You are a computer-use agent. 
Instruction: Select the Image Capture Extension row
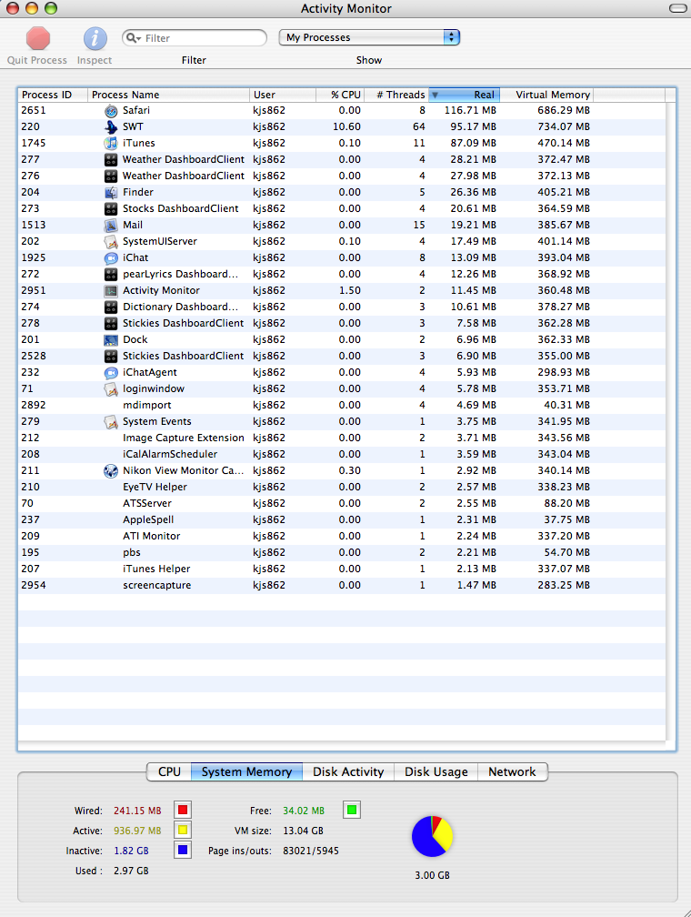341,438
